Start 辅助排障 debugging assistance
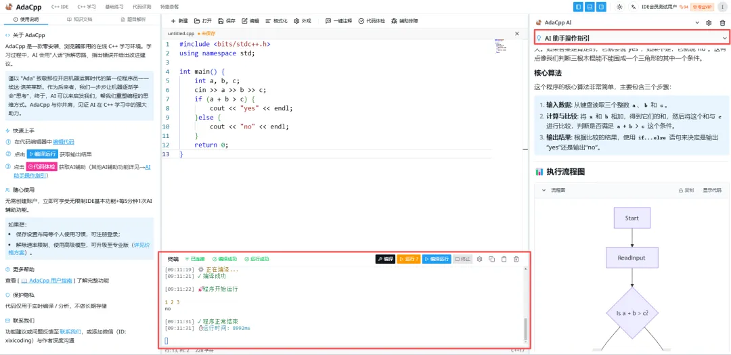731x355 pixels. 405,21
